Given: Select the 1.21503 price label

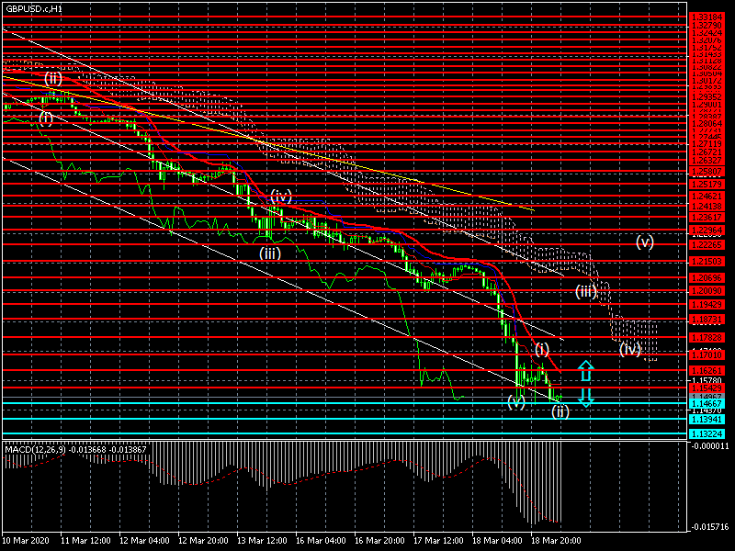Looking at the screenshot, I should click(707, 262).
